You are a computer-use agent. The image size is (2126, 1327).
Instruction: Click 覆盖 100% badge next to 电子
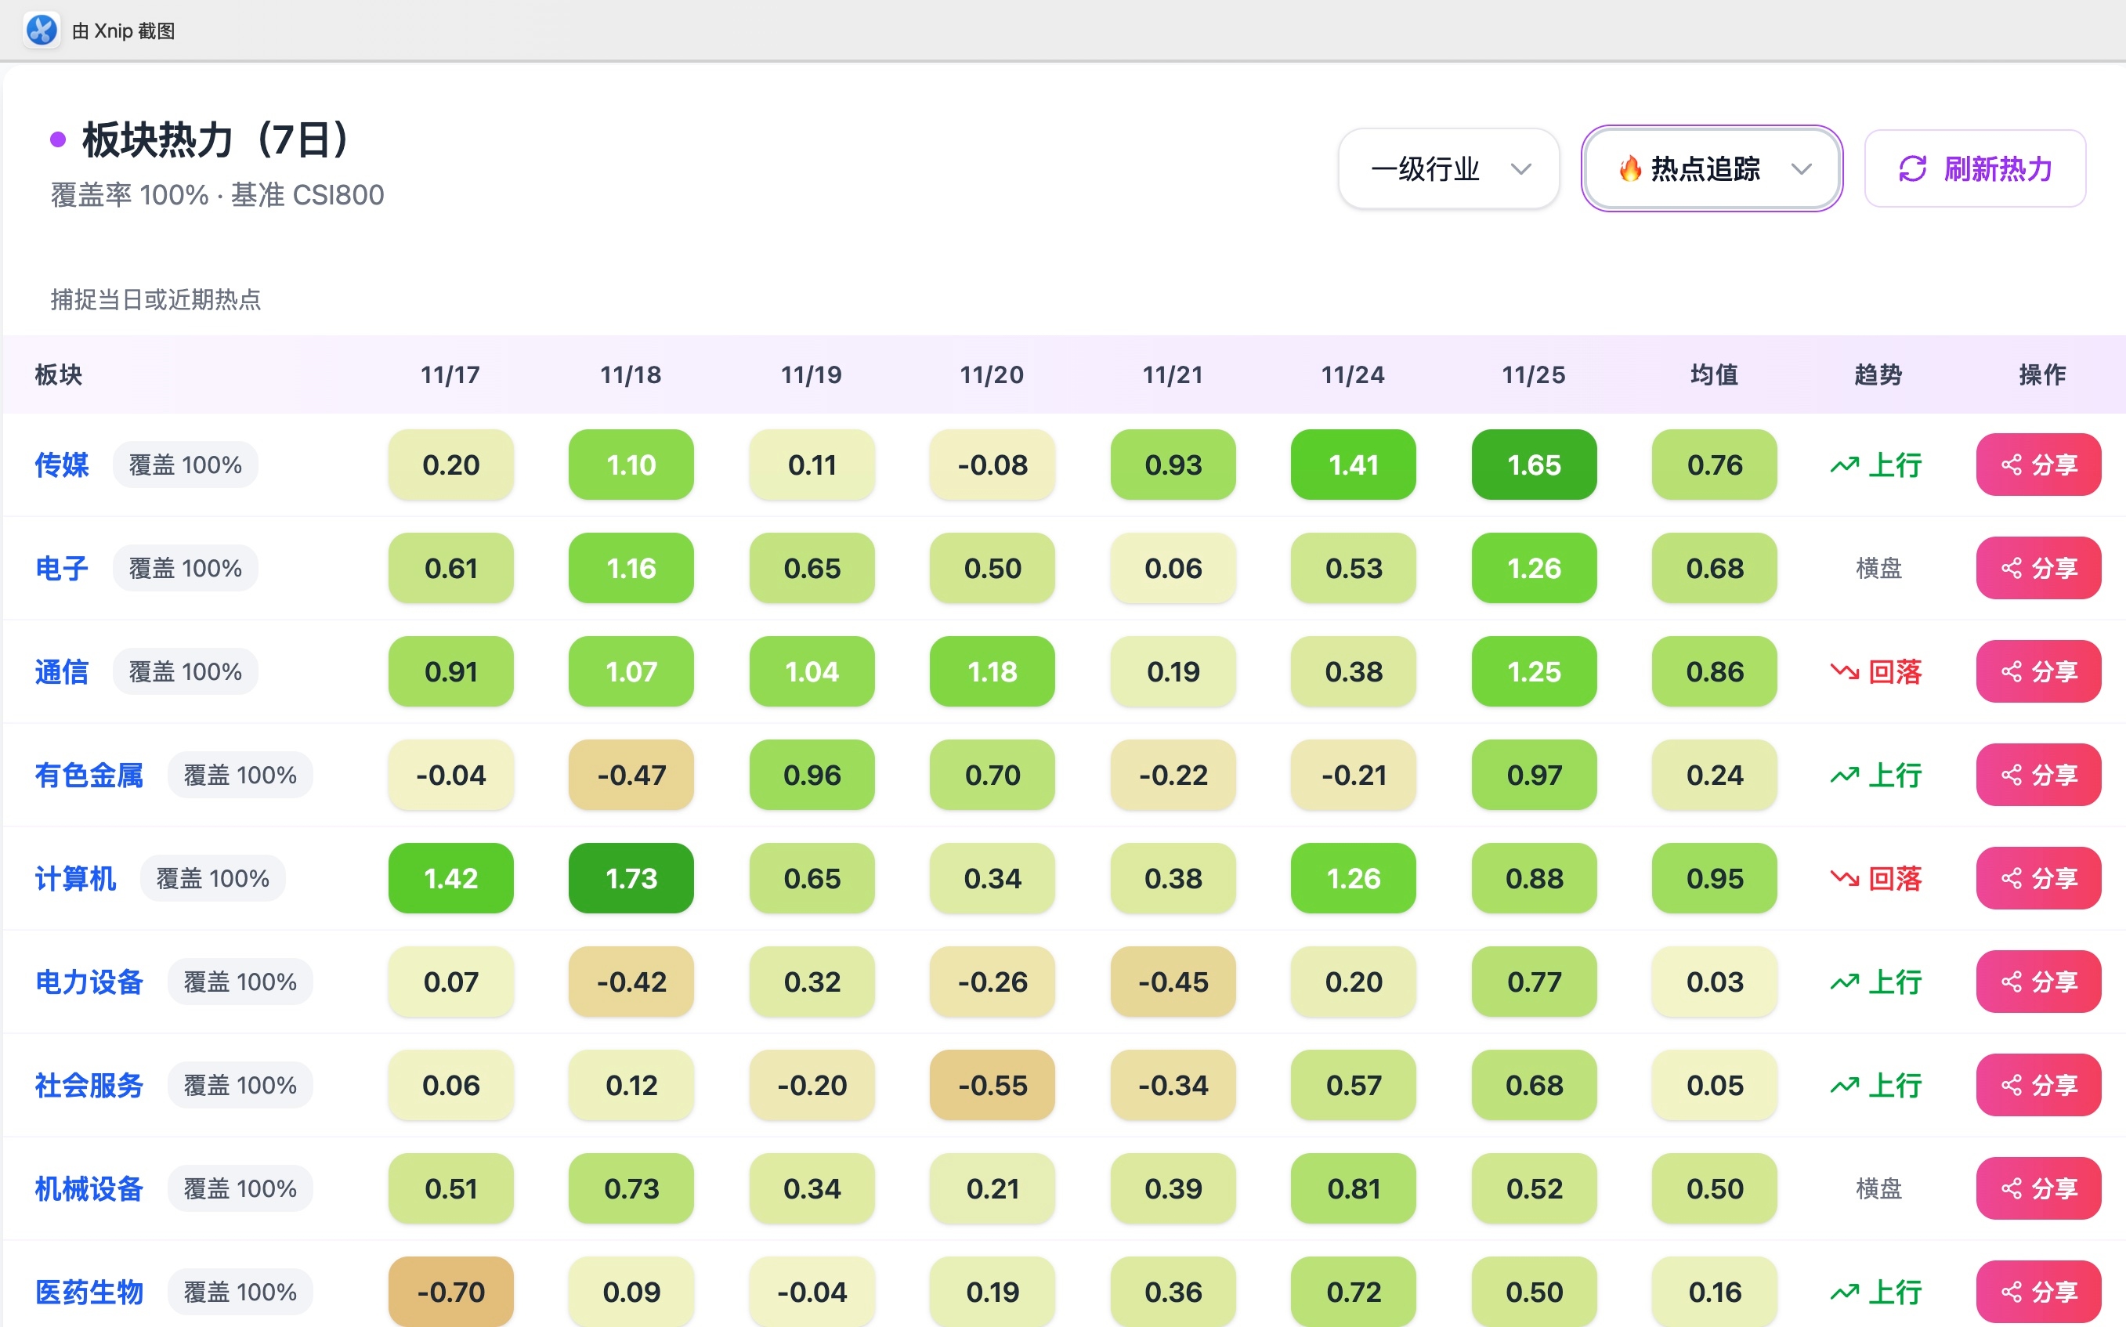tap(185, 569)
